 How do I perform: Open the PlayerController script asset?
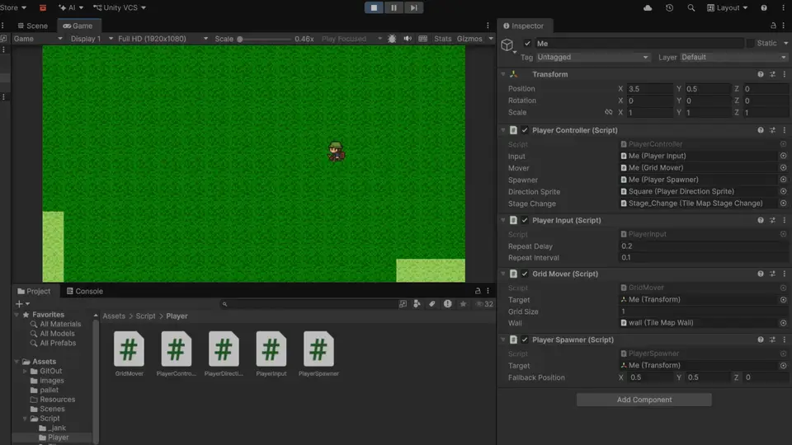[x=176, y=354]
